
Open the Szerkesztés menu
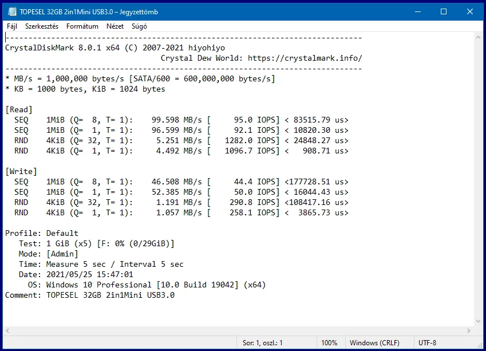click(42, 26)
